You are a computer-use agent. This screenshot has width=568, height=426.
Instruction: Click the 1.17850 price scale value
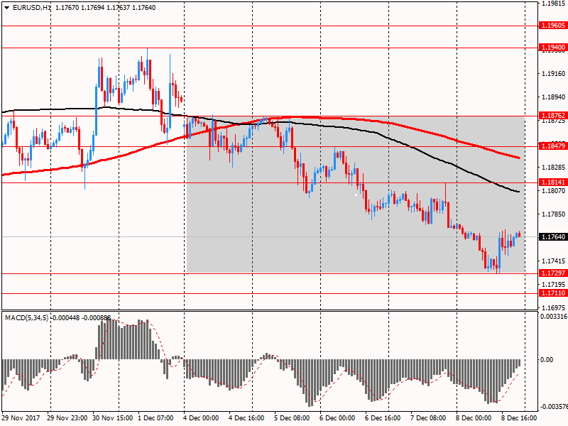[553, 214]
